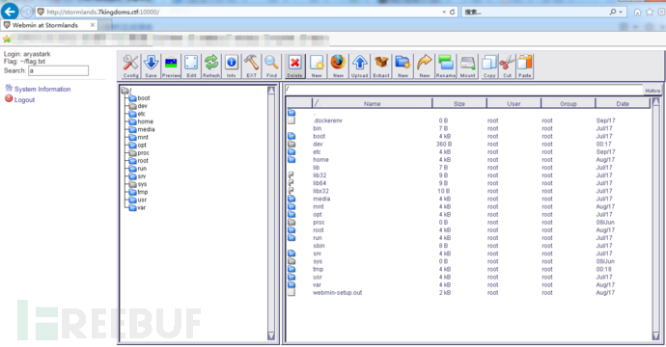Viewport: 666px width, 347px height.
Task: Close the Webmin at Stormlands tab
Action: (x=92, y=25)
